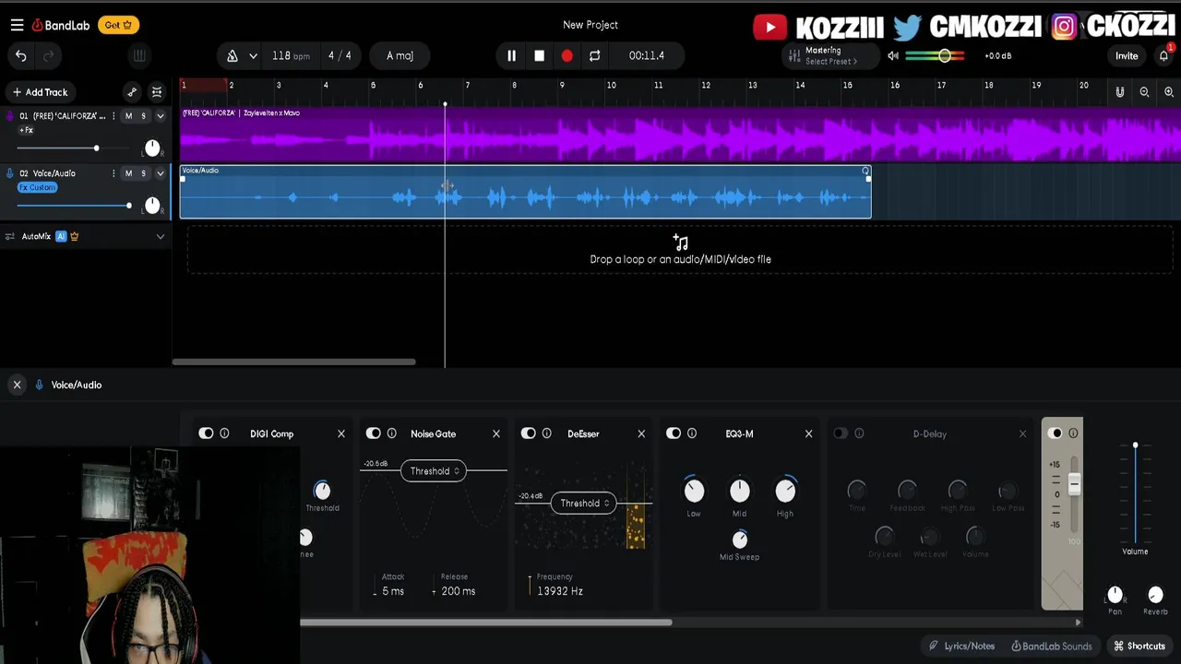Open notifications bell
Screen dimensions: 1181x664
tap(1164, 55)
